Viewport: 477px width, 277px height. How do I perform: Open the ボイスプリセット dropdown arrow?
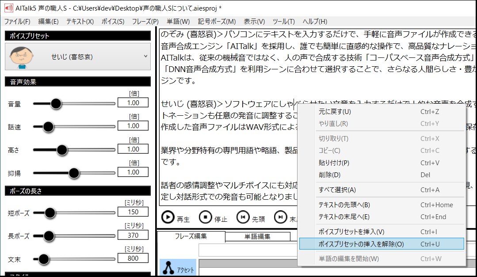point(146,56)
